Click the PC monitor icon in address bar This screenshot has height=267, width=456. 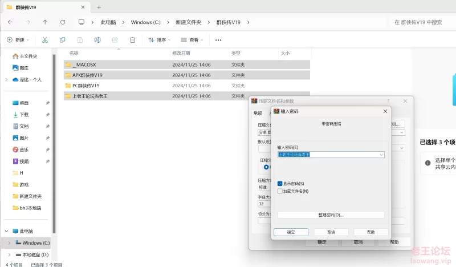82,22
